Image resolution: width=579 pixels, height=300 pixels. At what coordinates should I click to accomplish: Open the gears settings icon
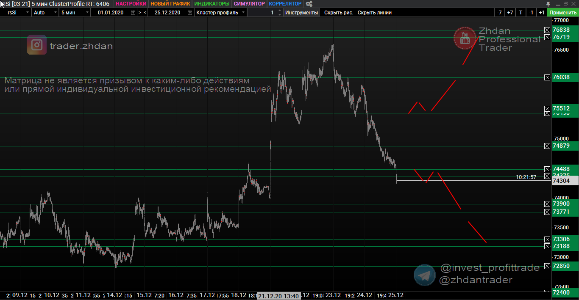[x=309, y=4]
